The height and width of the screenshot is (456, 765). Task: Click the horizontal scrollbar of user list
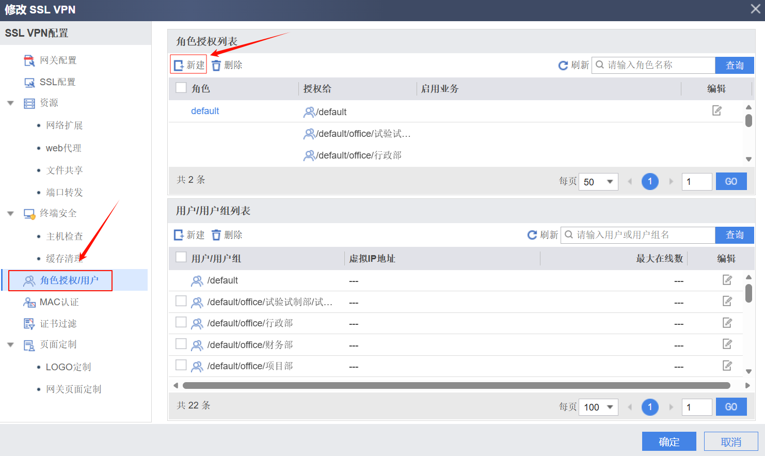coord(456,385)
